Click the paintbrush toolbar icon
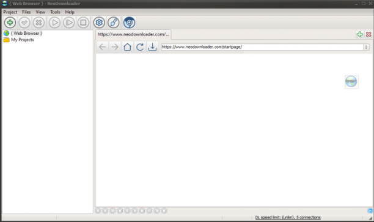This screenshot has width=374, height=222. click(x=114, y=23)
